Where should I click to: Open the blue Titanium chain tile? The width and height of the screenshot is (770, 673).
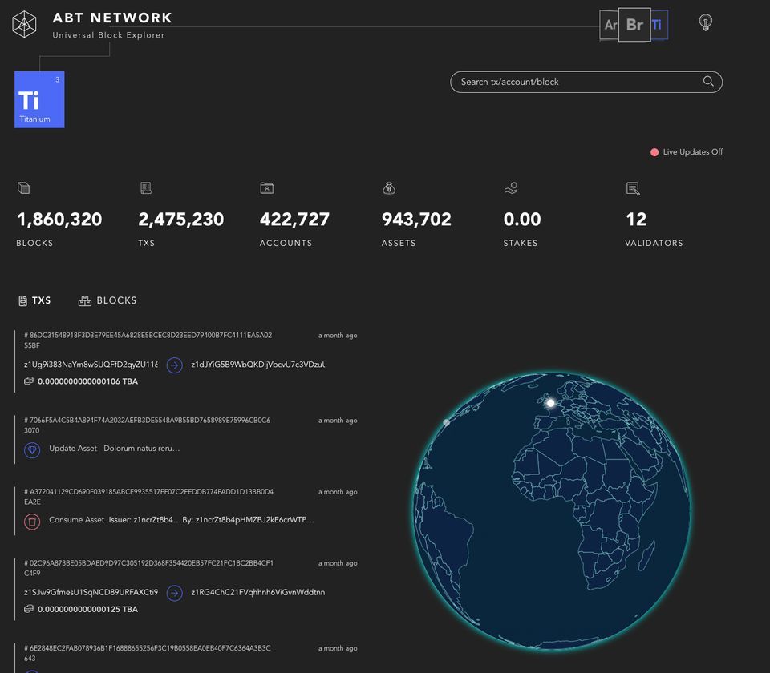coord(39,100)
